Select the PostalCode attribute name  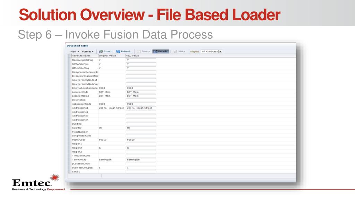tap(79, 140)
